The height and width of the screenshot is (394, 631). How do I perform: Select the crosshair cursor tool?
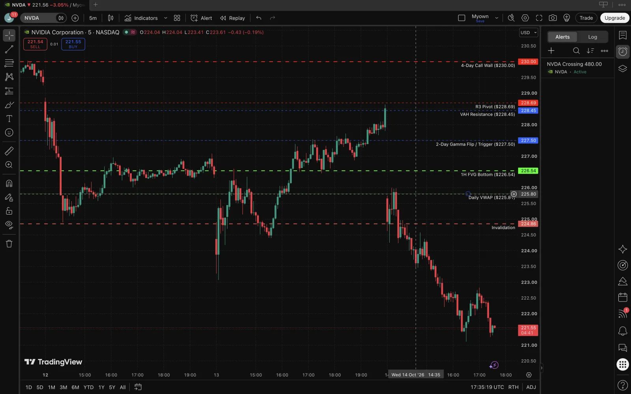pos(9,35)
